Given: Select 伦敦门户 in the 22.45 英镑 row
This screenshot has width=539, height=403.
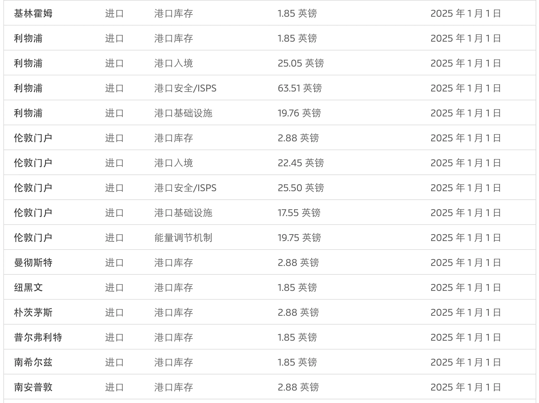Looking at the screenshot, I should 33,163.
